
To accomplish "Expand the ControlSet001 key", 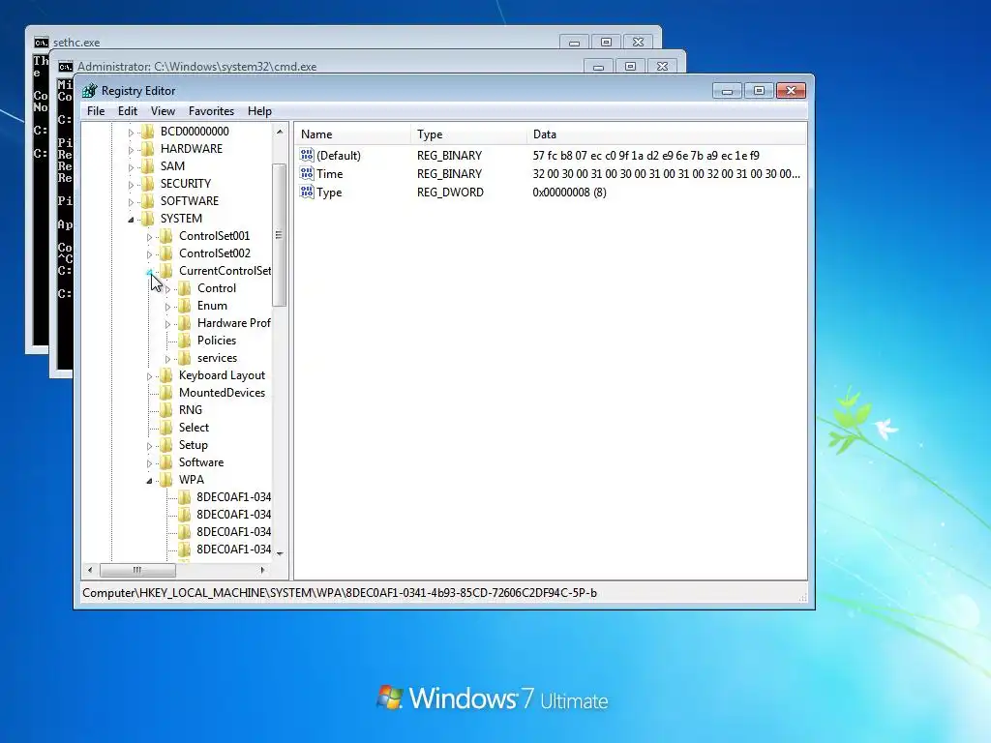I will click(x=149, y=237).
